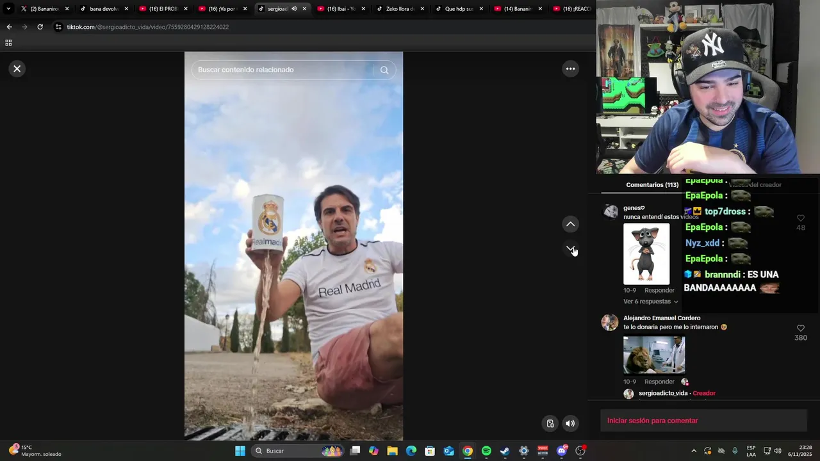This screenshot has height=461, width=820.
Task: Go to previous video with up chevron
Action: click(x=570, y=224)
